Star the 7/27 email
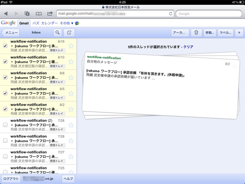This screenshot has height=184, width=245. (x=71, y=157)
